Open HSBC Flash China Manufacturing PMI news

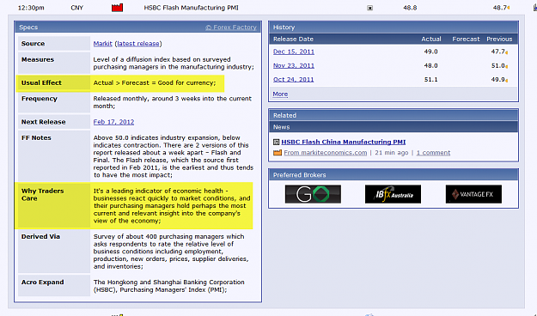point(344,142)
